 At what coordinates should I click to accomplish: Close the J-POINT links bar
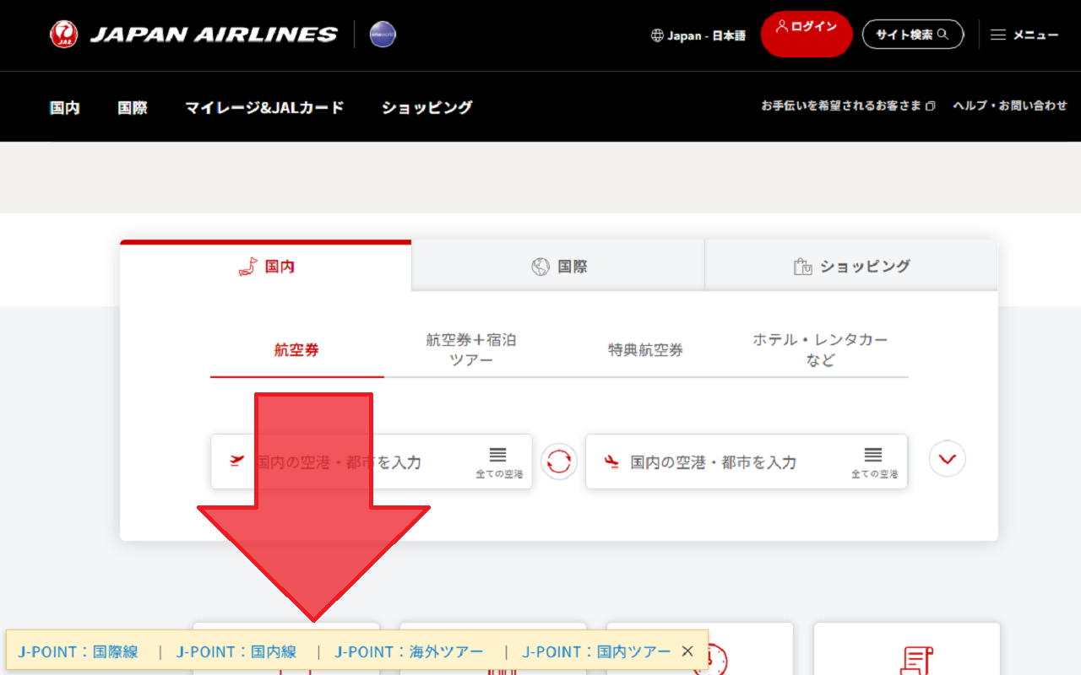[687, 651]
